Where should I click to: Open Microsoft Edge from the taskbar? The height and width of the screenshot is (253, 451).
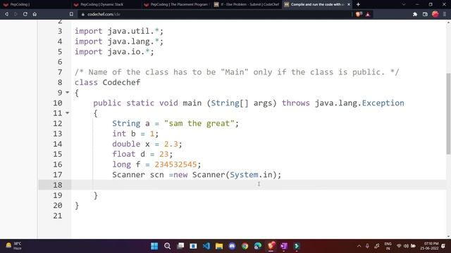258,246
